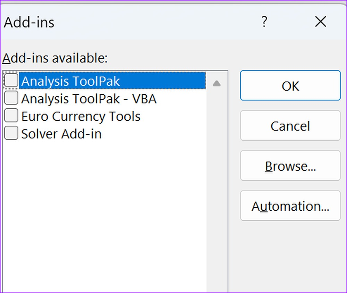Image resolution: width=347 pixels, height=293 pixels.
Task: Check the Euro Currency Tools box
Action: coord(11,115)
